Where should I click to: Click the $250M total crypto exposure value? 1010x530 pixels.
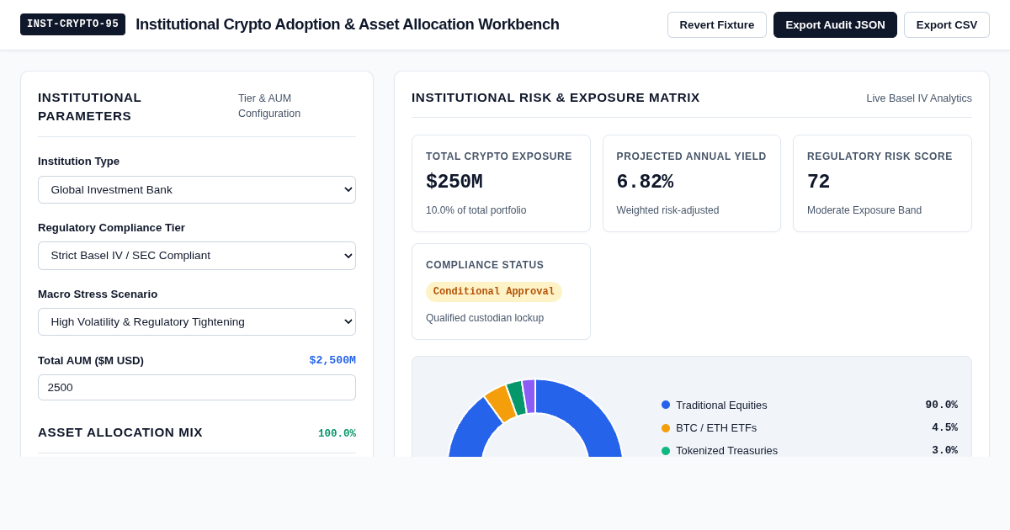(454, 183)
